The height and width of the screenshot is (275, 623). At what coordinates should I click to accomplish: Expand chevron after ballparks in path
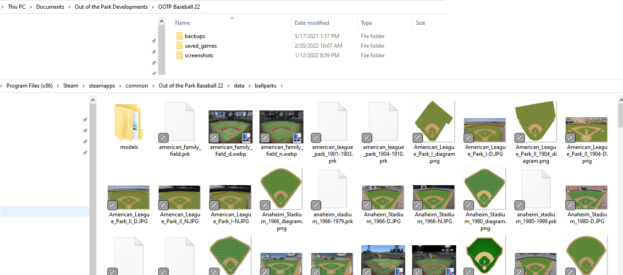281,86
